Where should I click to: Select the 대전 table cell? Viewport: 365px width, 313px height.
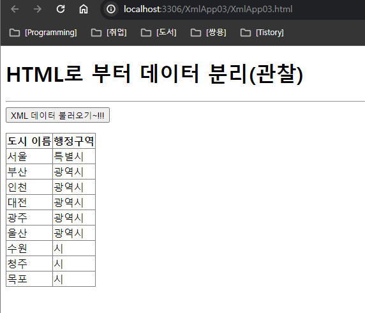coord(29,202)
